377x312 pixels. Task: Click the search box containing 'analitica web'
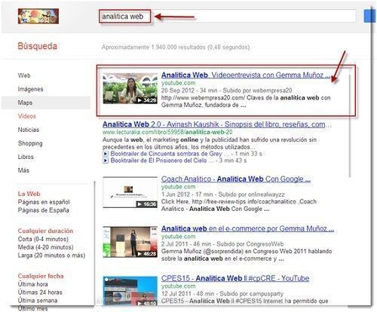(228, 17)
